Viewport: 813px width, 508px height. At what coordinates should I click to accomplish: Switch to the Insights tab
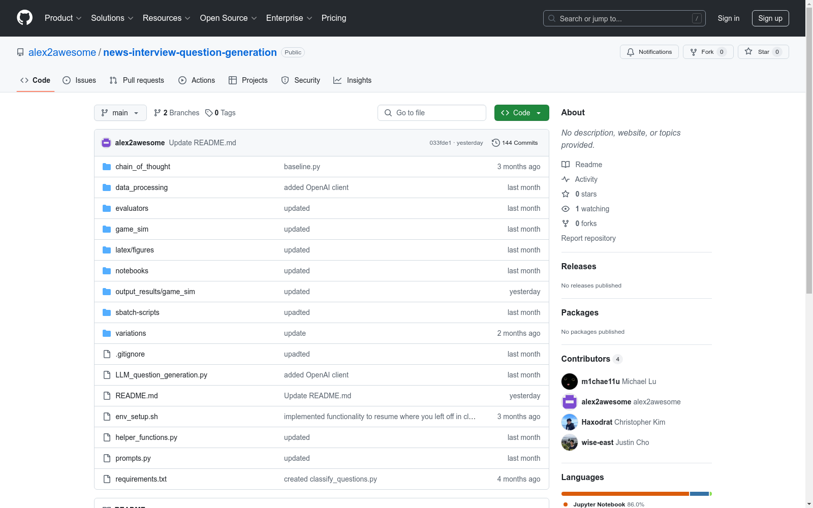click(353, 80)
